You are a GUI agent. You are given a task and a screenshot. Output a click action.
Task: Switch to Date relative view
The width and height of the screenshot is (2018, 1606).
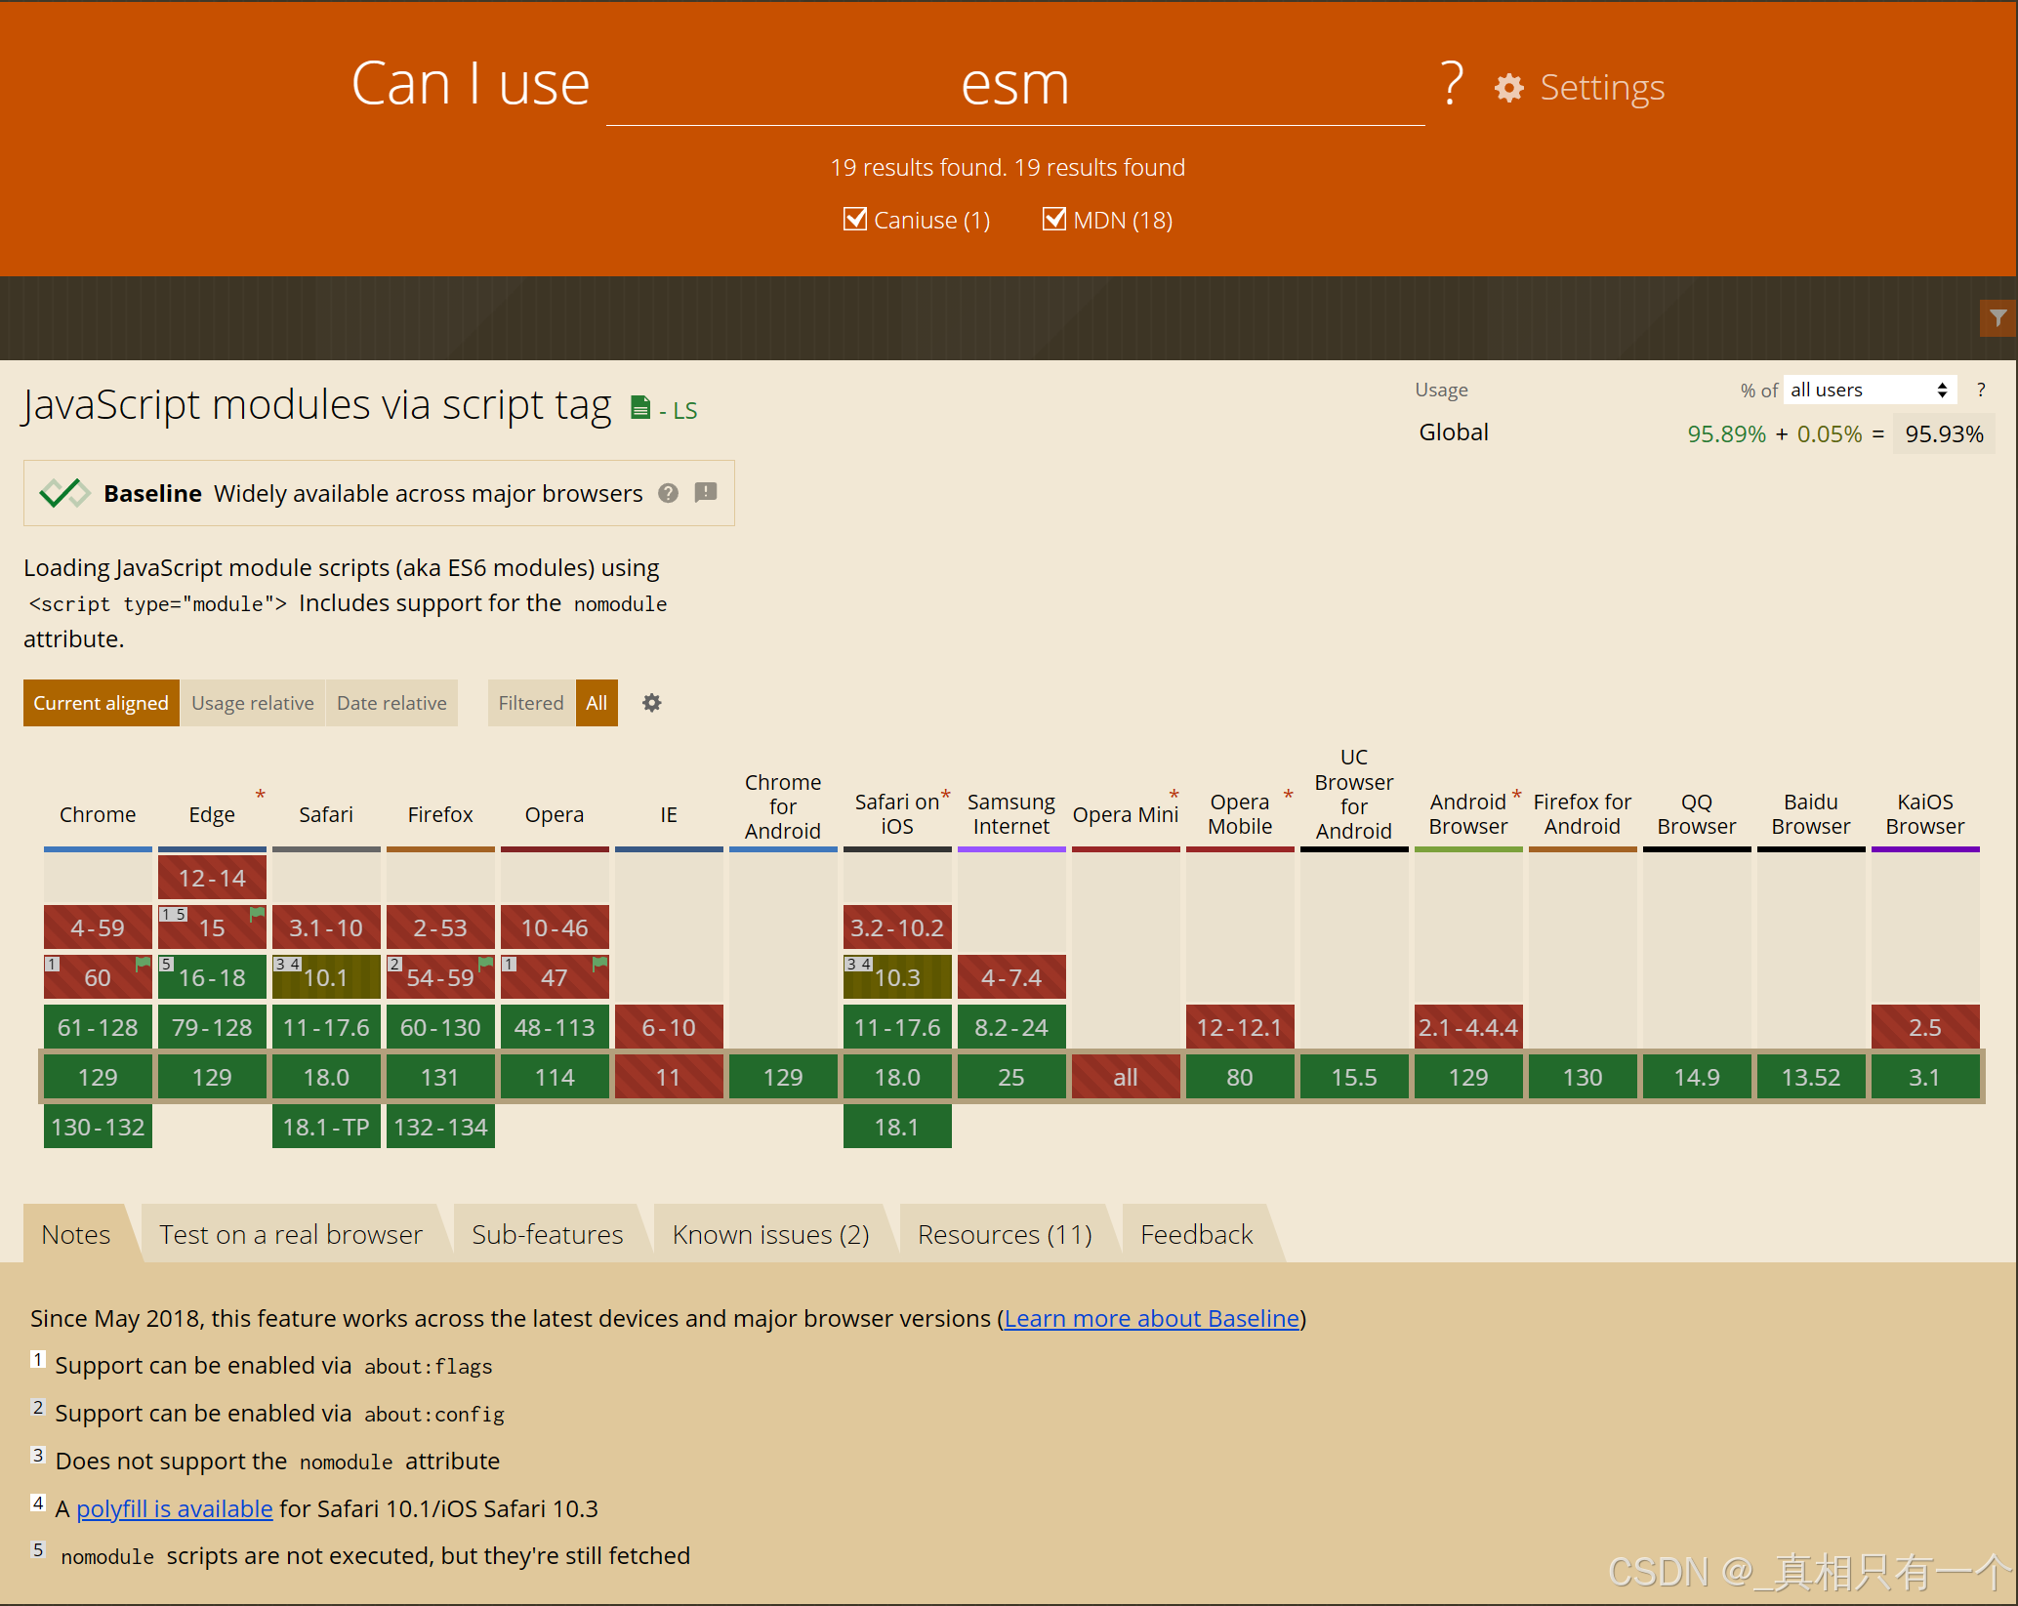click(x=391, y=703)
